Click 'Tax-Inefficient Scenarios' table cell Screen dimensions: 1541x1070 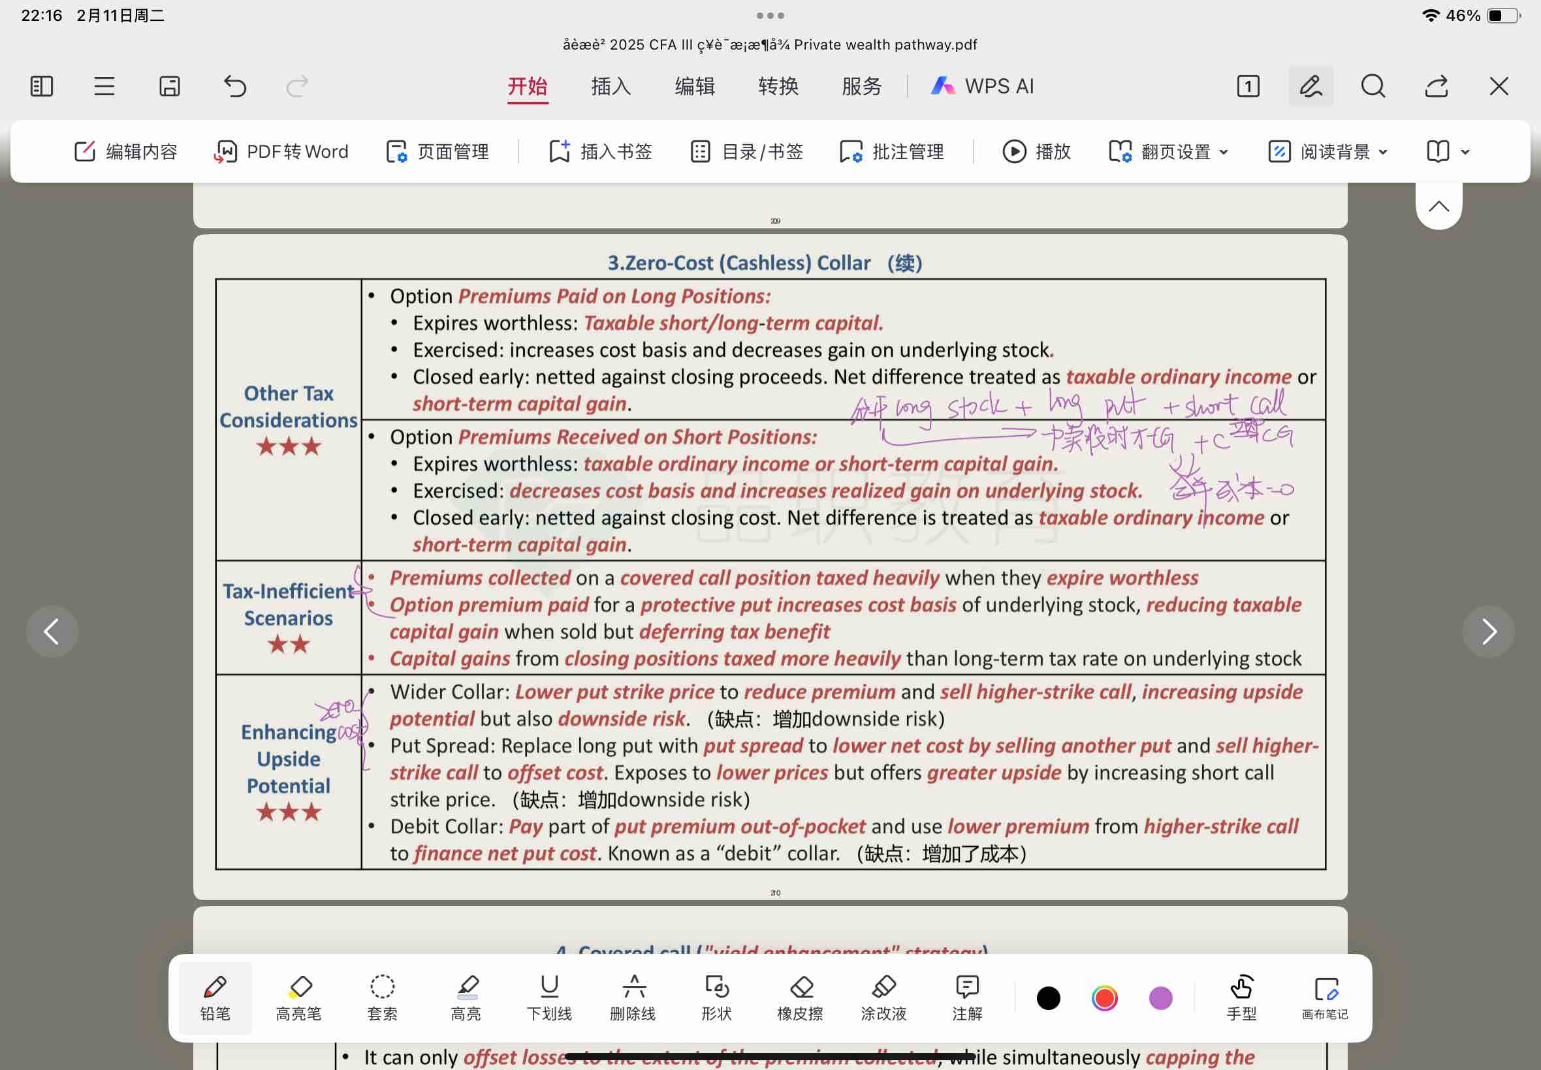289,617
